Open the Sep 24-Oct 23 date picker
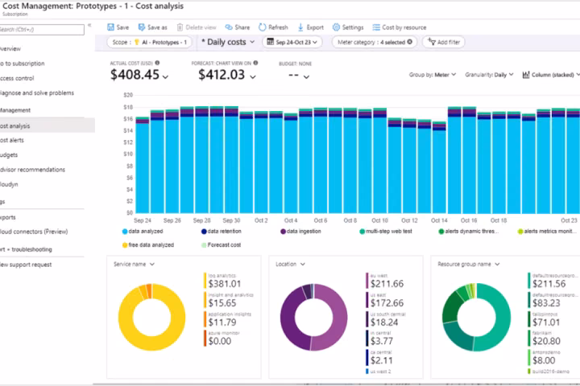 coord(292,42)
